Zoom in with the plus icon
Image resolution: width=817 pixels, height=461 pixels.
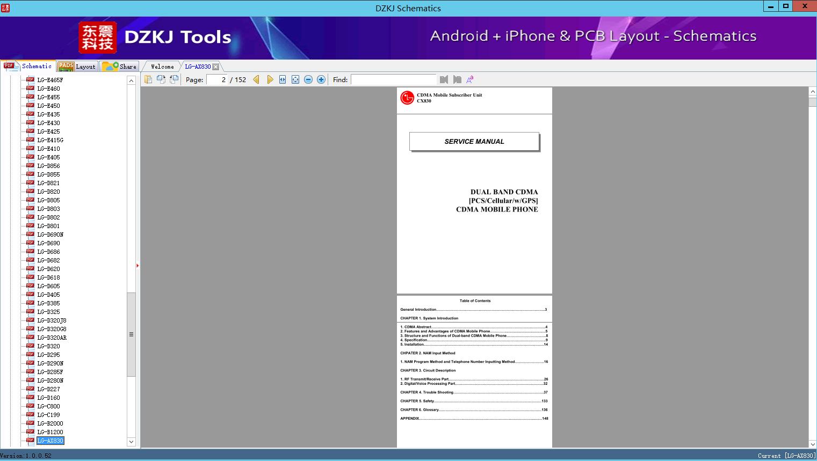[321, 79]
